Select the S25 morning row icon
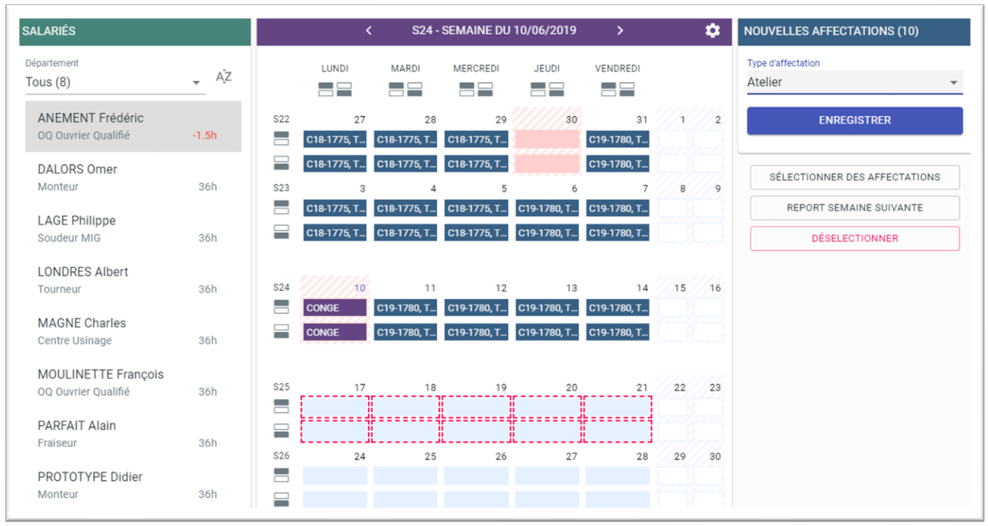This screenshot has width=988, height=526. tap(281, 406)
